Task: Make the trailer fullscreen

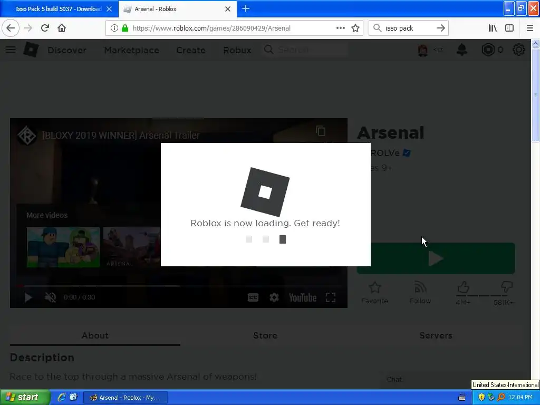Action: pos(331,297)
